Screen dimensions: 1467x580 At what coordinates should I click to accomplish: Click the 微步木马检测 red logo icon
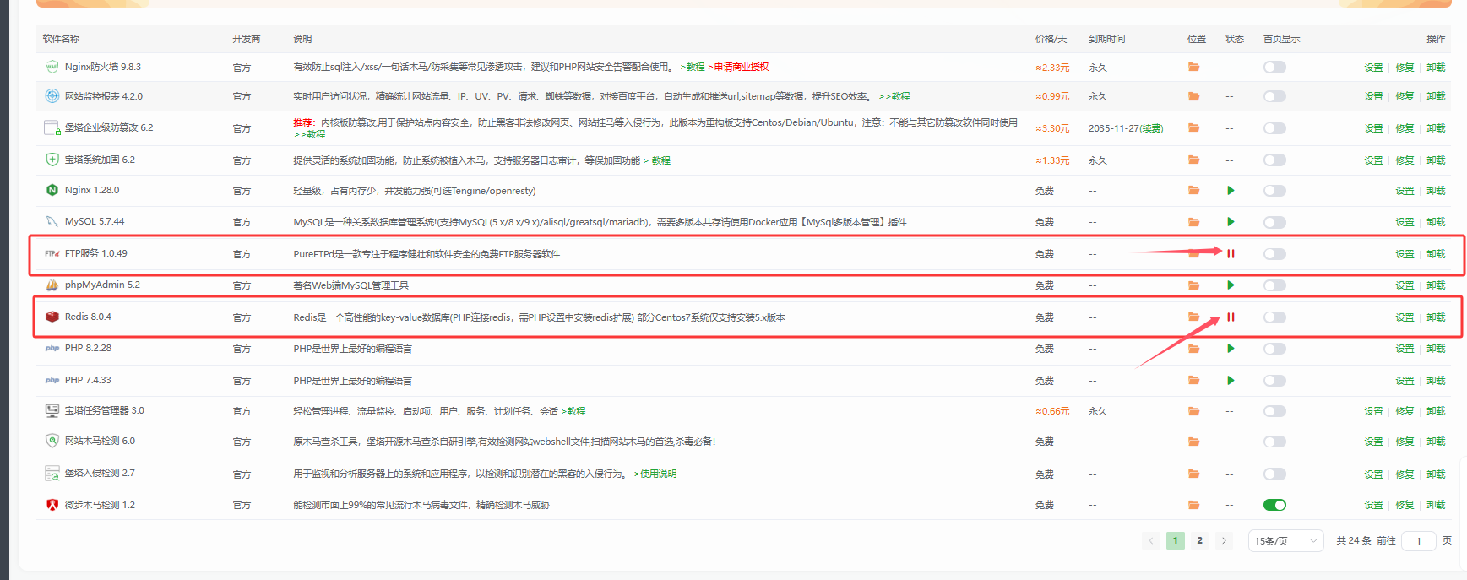[x=52, y=505]
